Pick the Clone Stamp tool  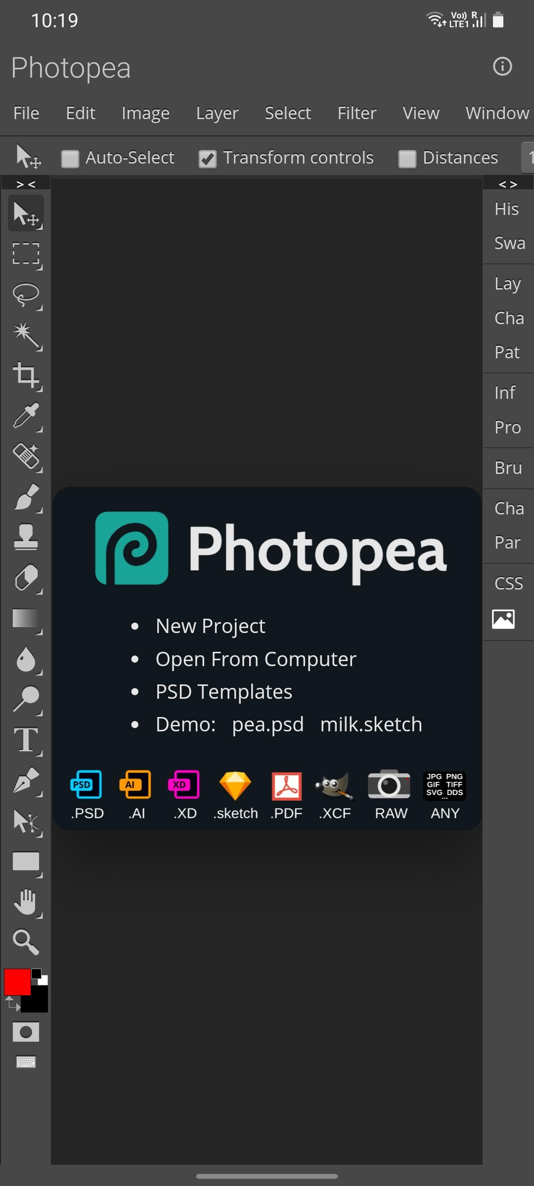point(26,538)
